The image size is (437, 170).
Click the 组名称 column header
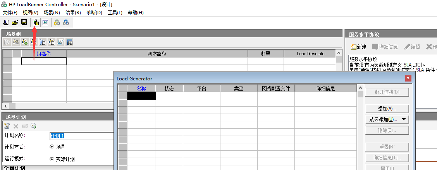(x=44, y=54)
